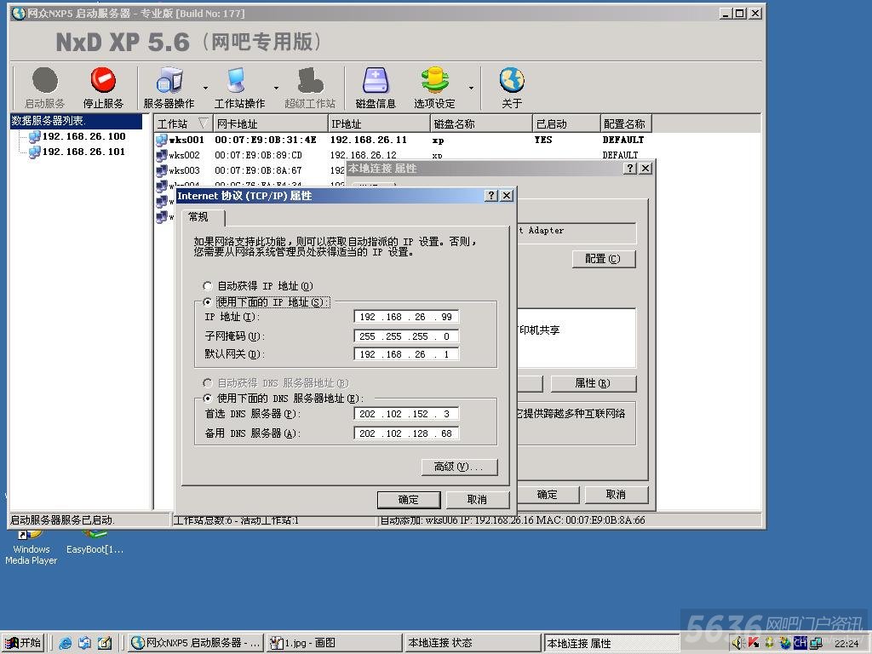The image size is (872, 654).
Task: Click 确定 in the 本地连接 属性 window
Action: (548, 495)
